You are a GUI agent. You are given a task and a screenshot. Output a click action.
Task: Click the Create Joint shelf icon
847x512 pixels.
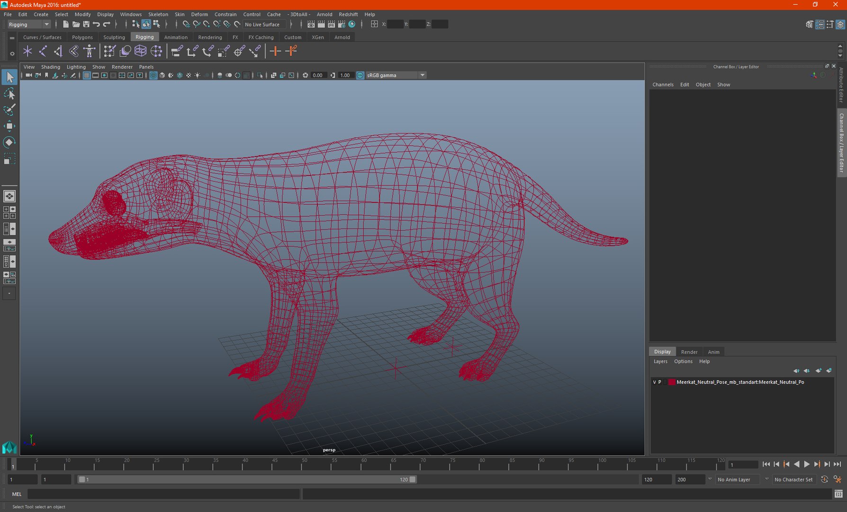click(43, 51)
